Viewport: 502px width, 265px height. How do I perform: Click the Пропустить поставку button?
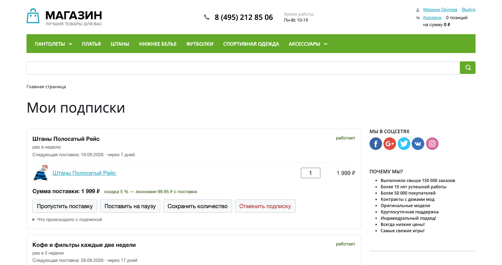coord(65,206)
